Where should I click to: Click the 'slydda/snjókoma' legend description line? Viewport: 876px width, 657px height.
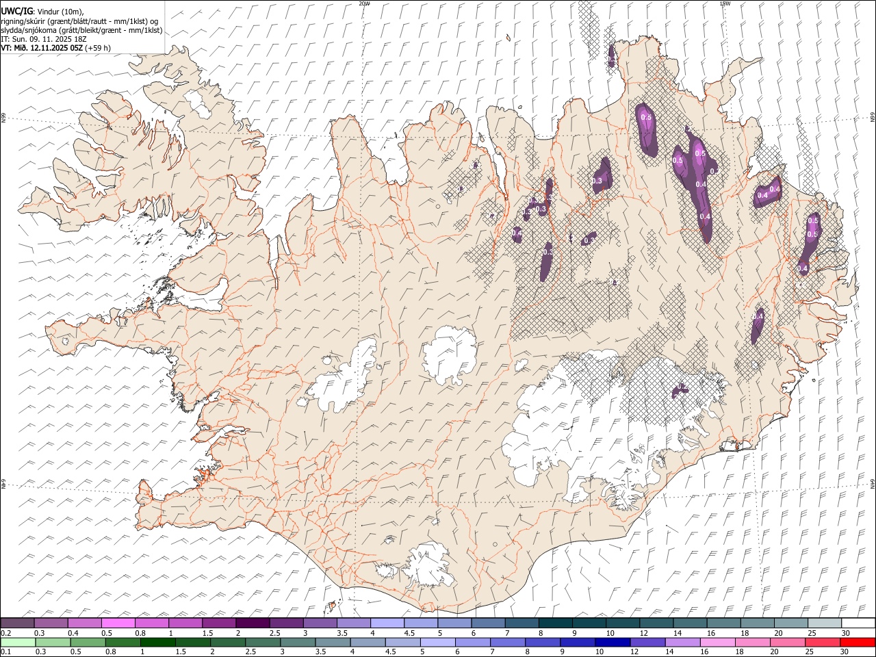coord(82,30)
